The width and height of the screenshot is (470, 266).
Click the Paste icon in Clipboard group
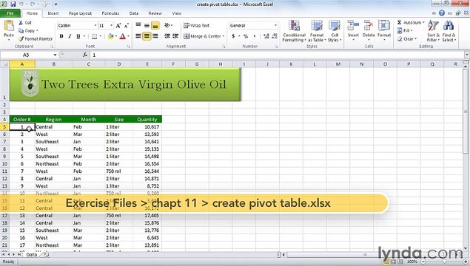pyautogui.click(x=9, y=27)
